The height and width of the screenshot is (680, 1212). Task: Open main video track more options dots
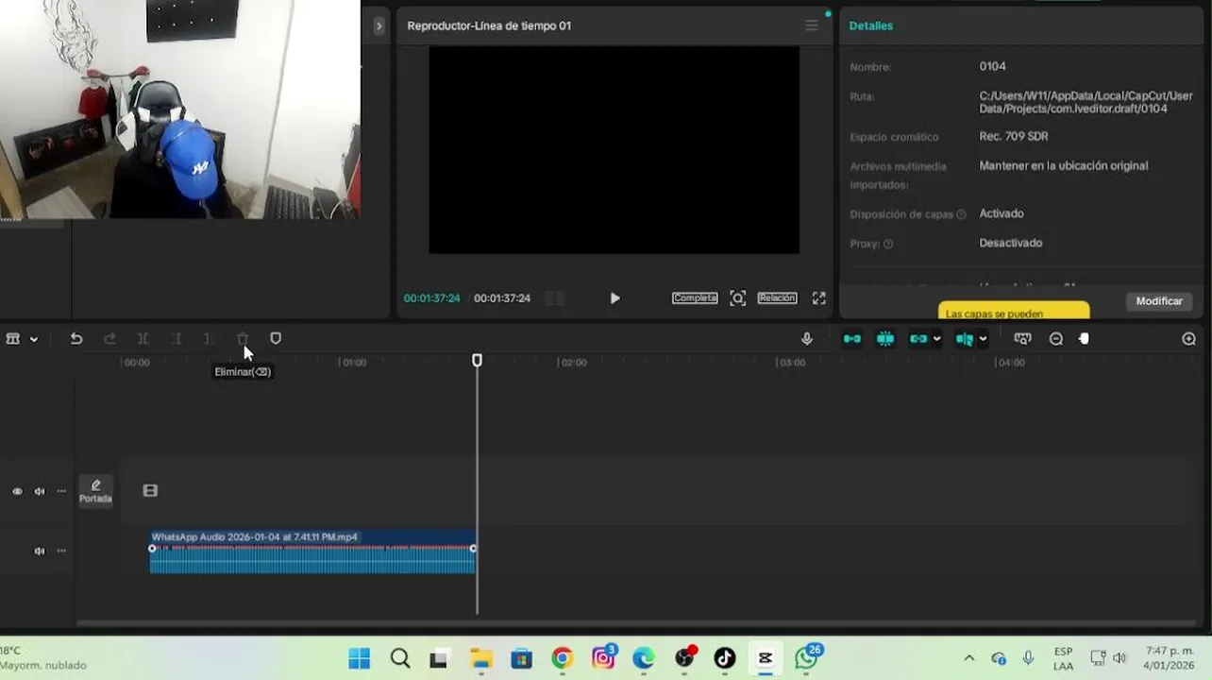tap(61, 491)
